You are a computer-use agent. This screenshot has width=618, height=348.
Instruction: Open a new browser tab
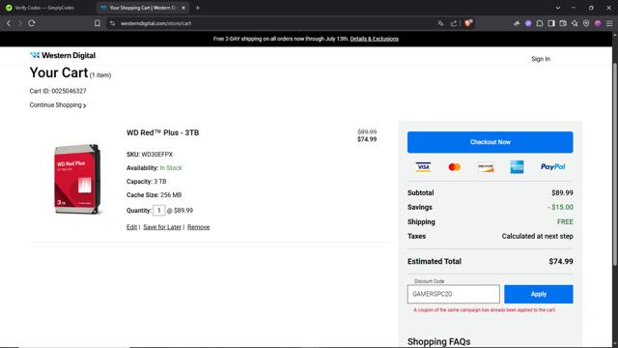[197, 8]
